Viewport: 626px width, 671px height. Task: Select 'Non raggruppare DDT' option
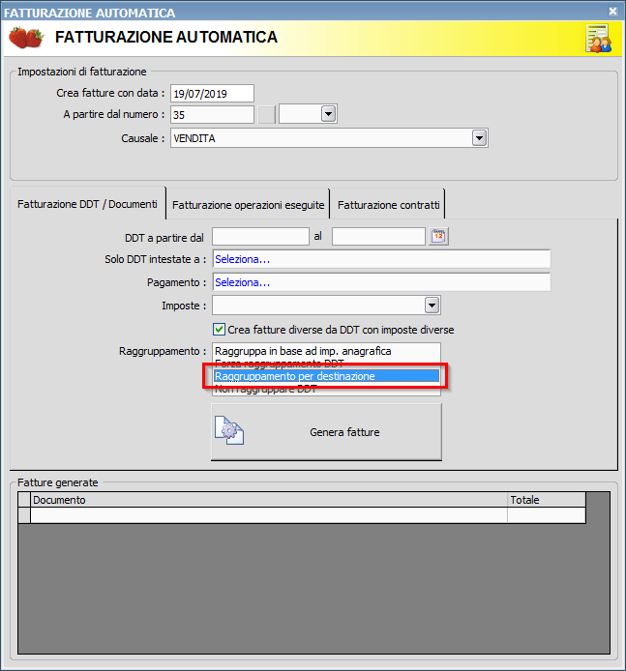(x=326, y=389)
